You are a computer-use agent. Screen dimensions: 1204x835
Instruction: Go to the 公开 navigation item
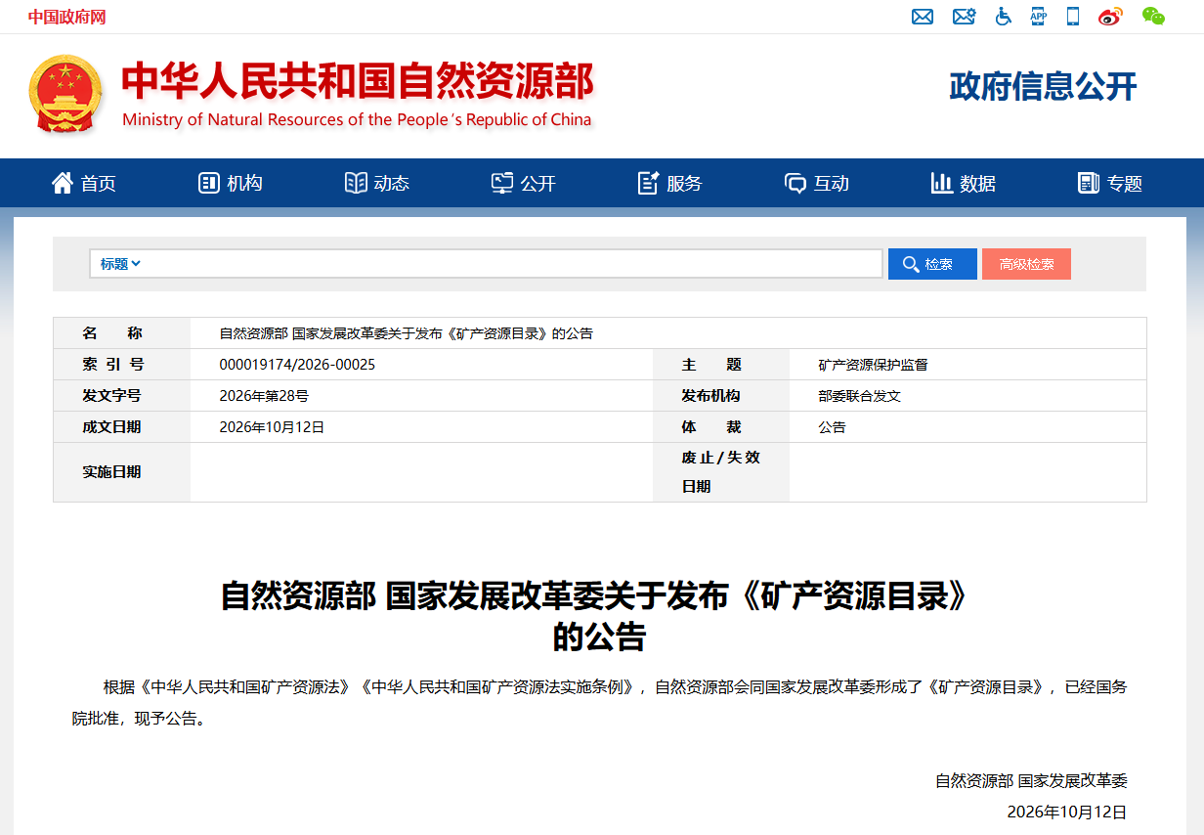coord(524,183)
